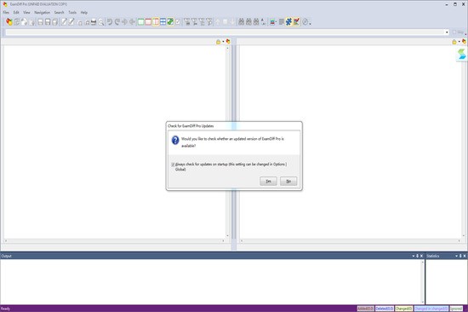This screenshot has height=312, width=468.
Task: Open the Output panel dropdown arrow
Action: [x=414, y=256]
